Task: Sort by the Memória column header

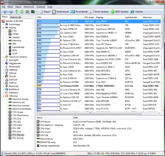Action: [151, 17]
